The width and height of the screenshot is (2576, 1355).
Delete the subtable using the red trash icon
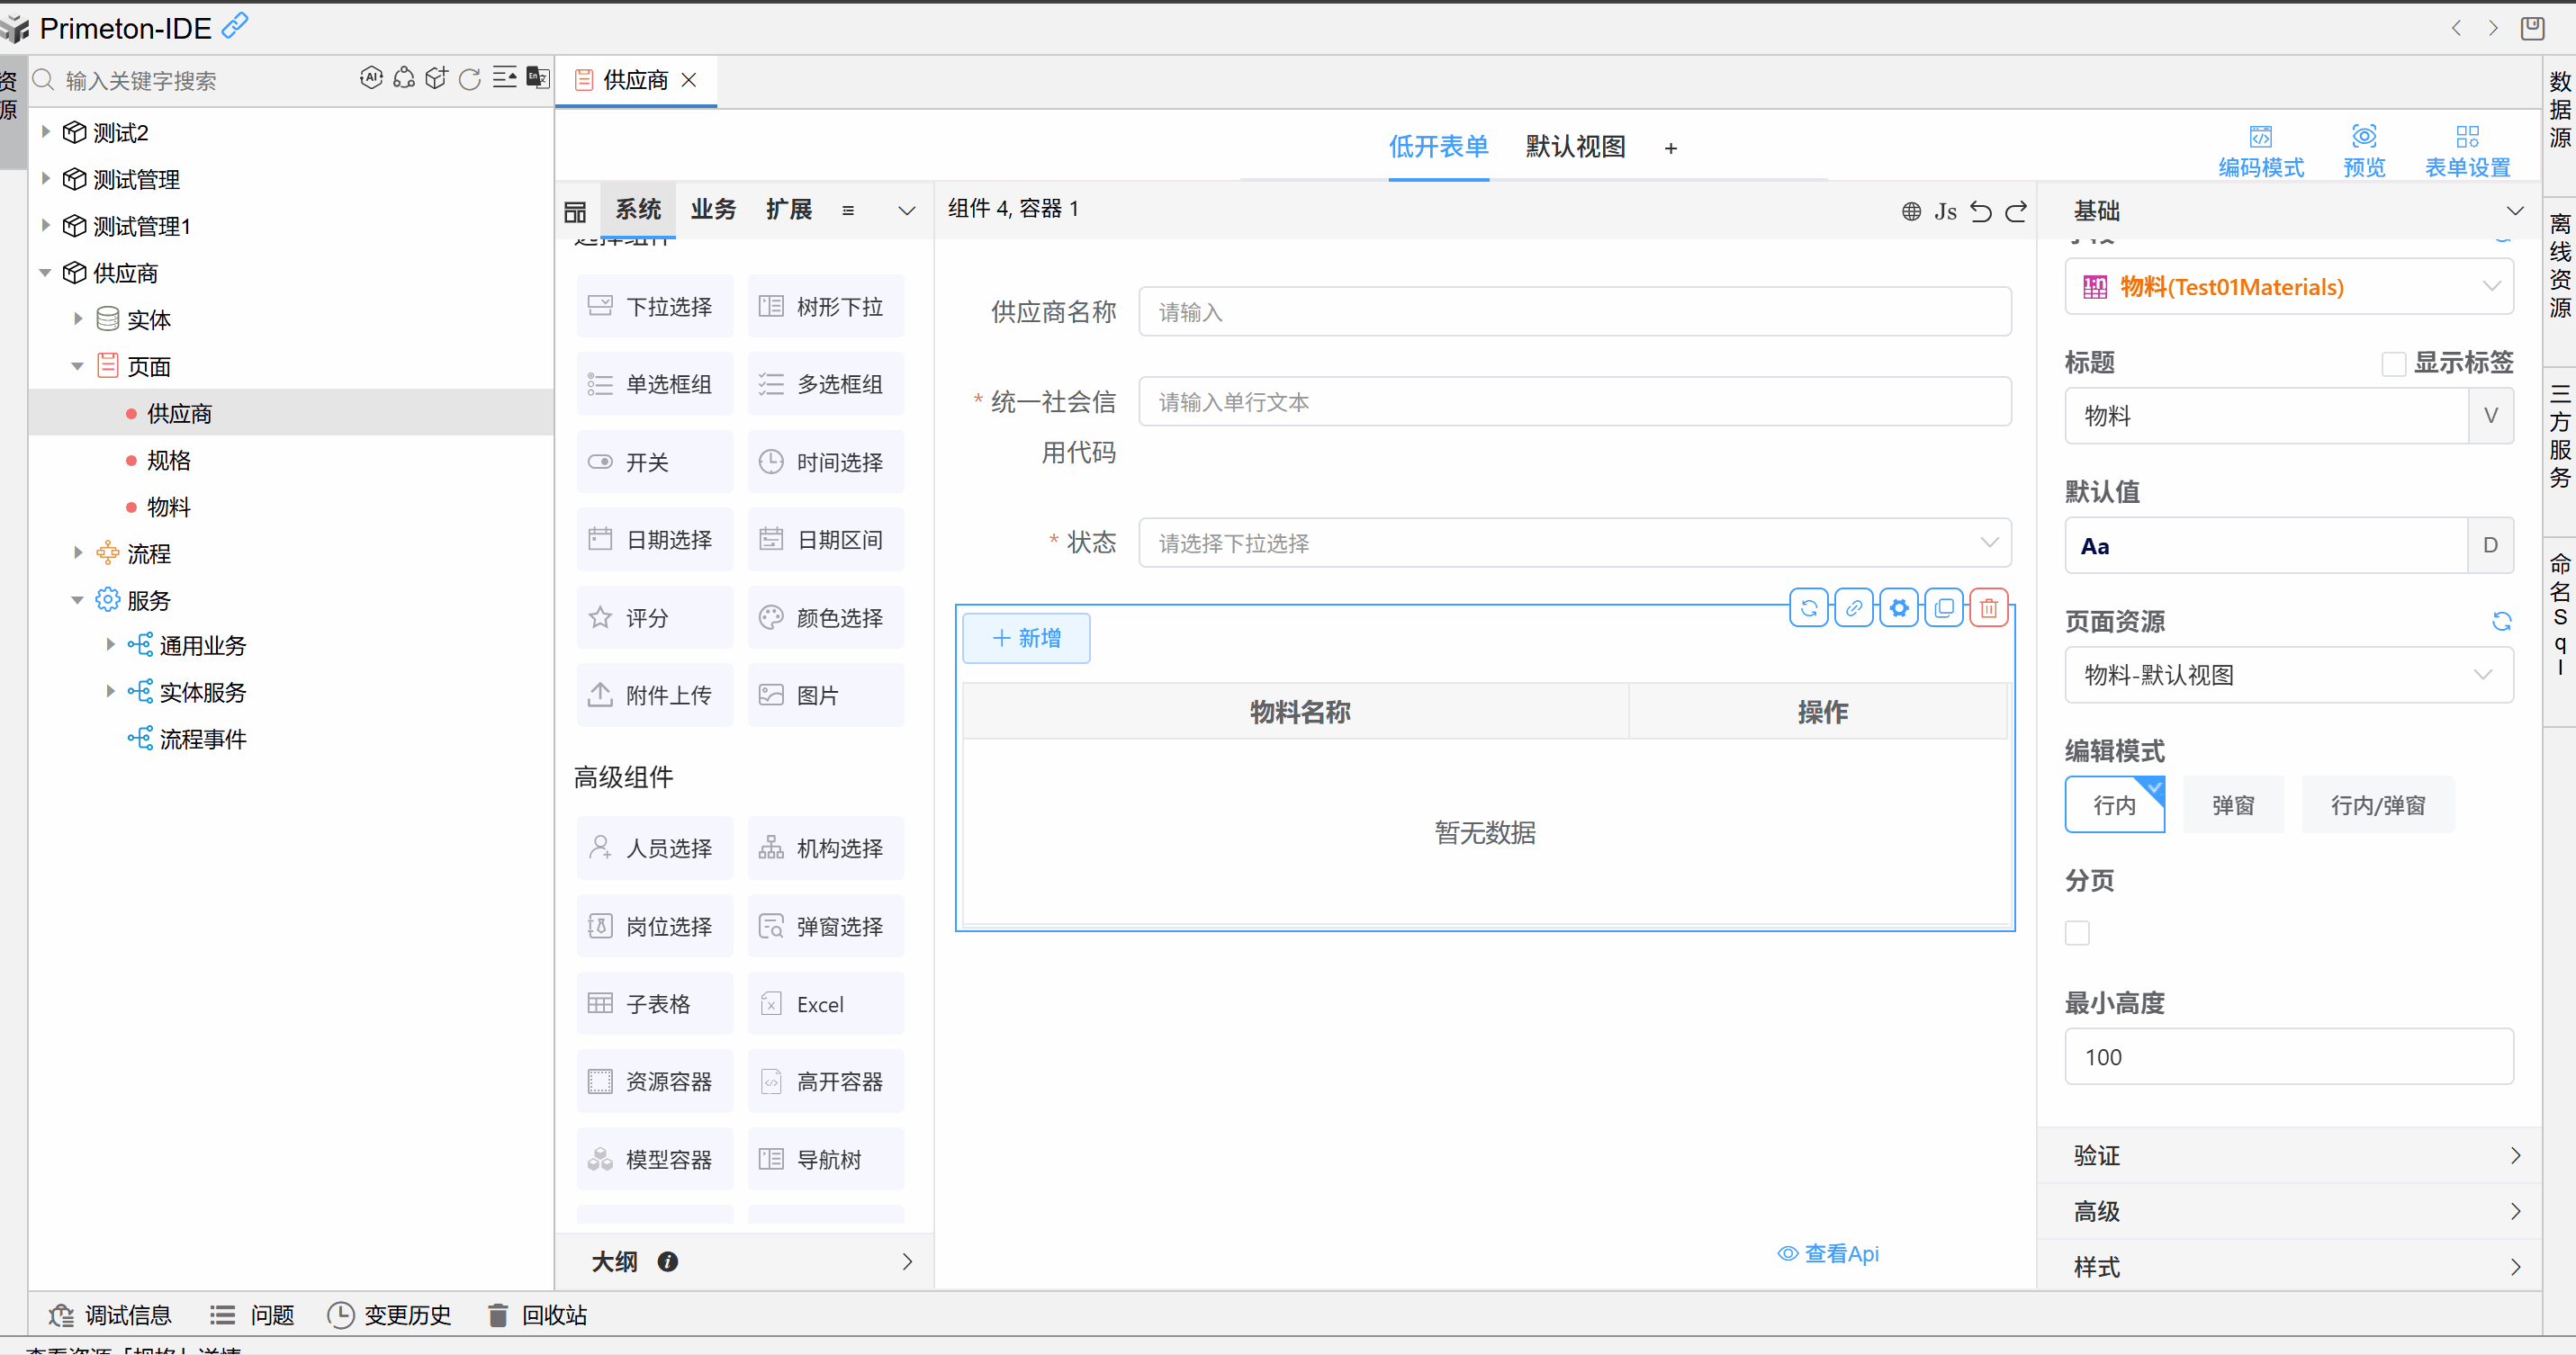pyautogui.click(x=1988, y=606)
